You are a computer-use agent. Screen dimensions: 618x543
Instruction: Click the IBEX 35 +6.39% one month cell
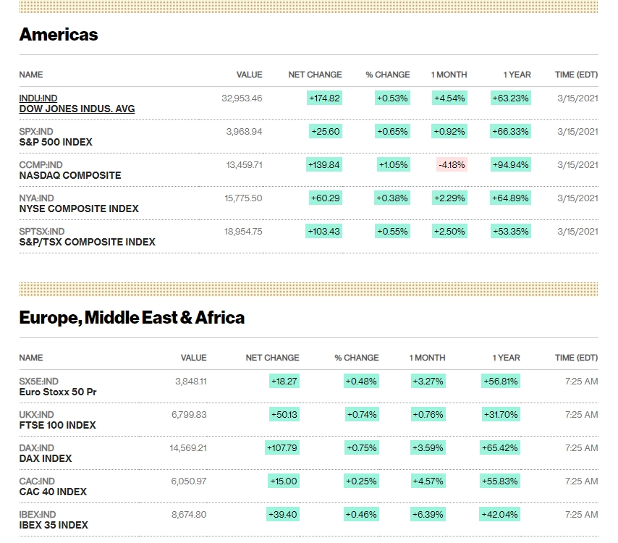[x=428, y=514]
